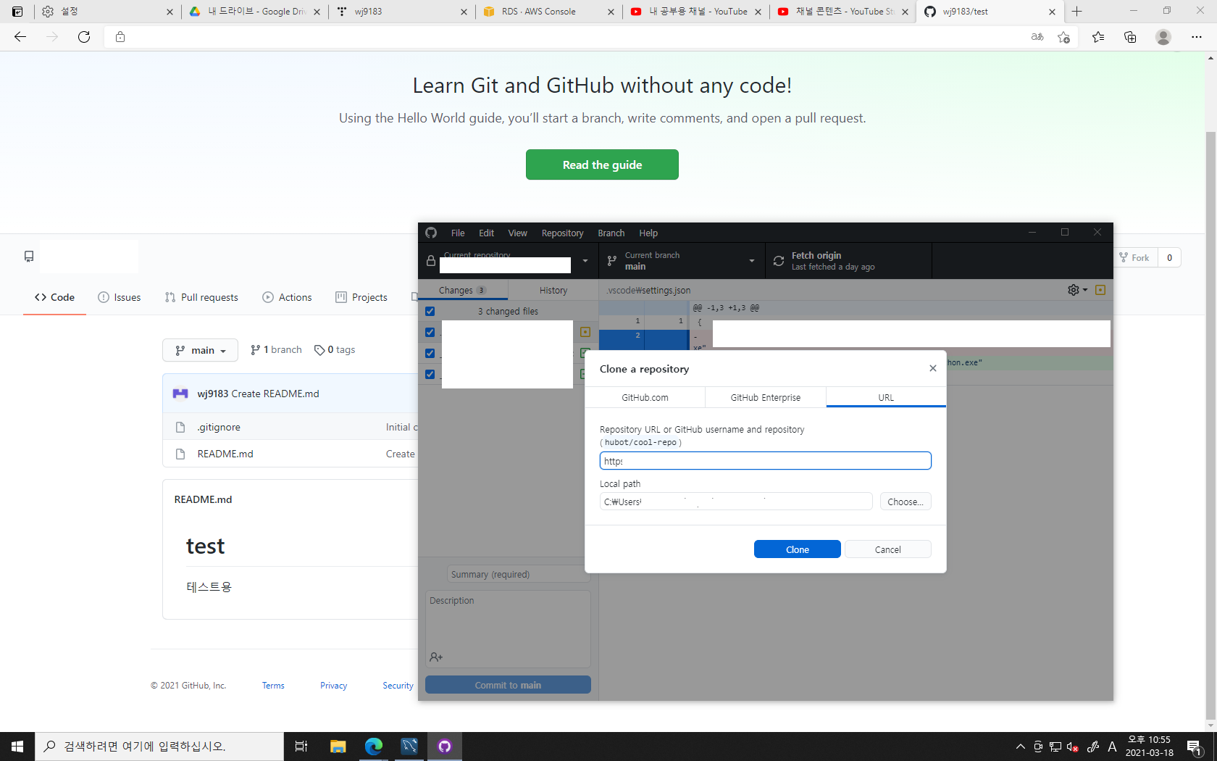Select the Changes tab
1217x761 pixels.
(462, 290)
